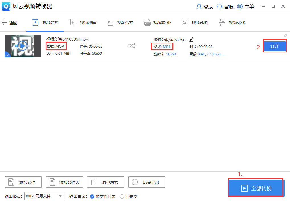
Task: Click the 添加文件夹 button
Action: [64, 182]
